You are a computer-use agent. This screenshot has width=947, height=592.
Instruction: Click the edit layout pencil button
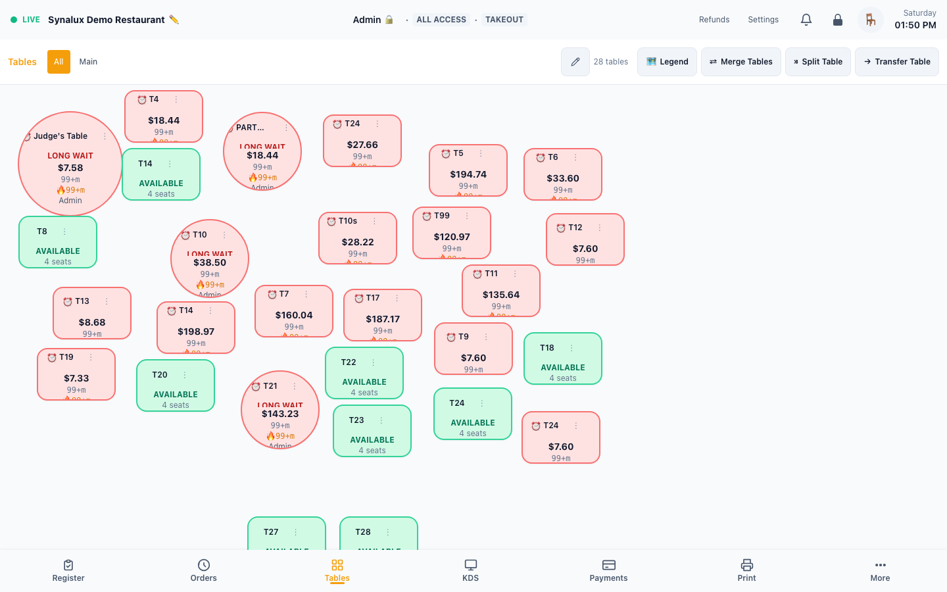pos(575,62)
